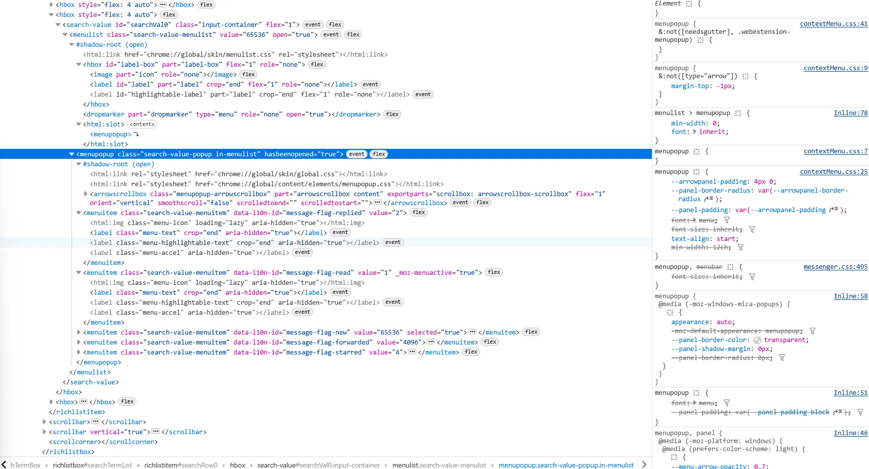869x469 pixels.
Task: Toggle flex badge on the highlighted menupopup element
Action: 378,154
